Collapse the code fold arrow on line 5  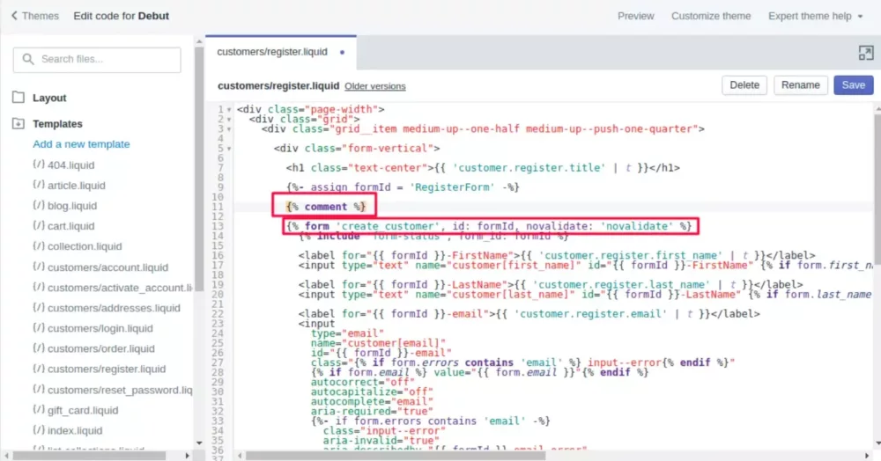(x=229, y=149)
